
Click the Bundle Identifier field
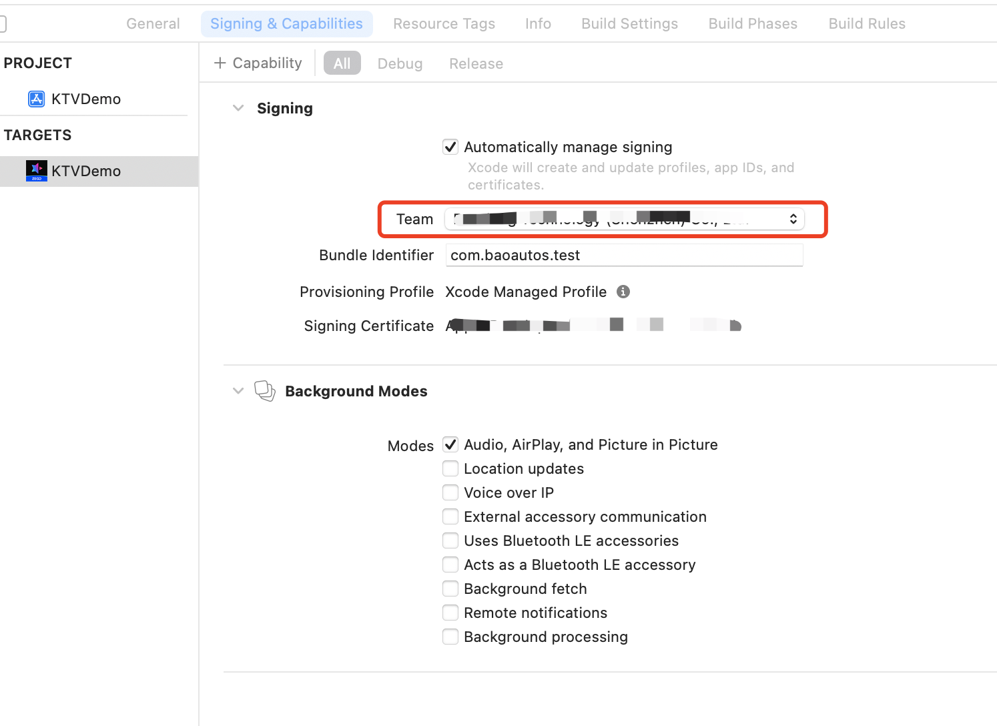624,255
